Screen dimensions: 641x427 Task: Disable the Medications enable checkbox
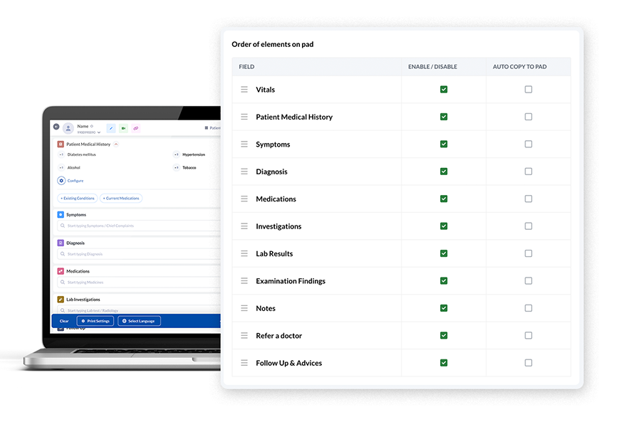pos(444,199)
